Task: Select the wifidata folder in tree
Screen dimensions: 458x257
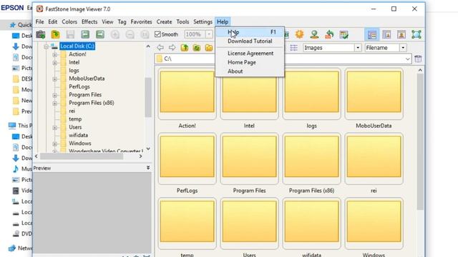Action: pyautogui.click(x=78, y=136)
